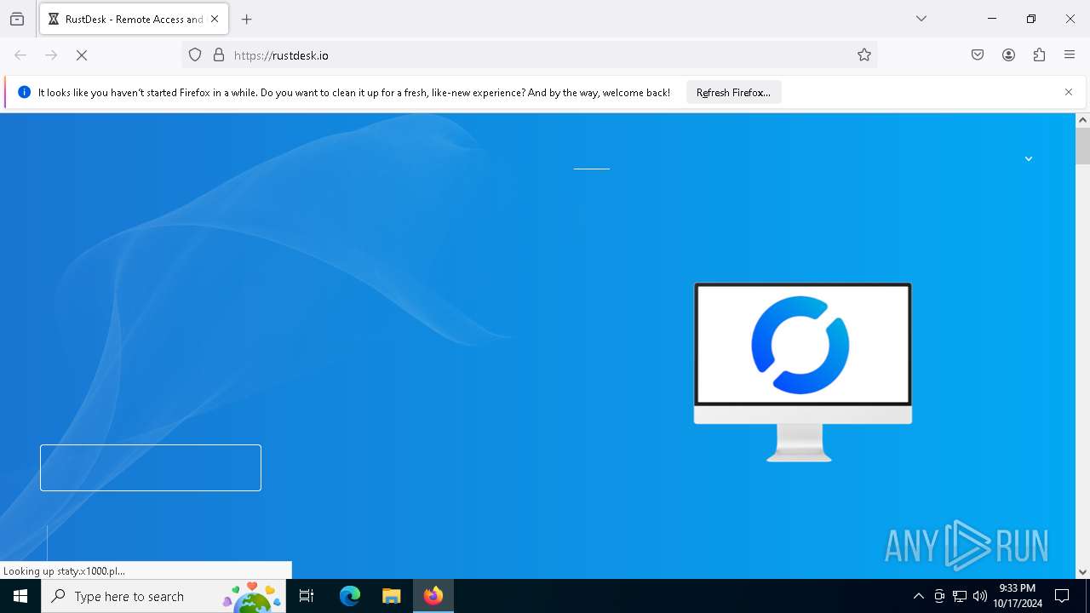The image size is (1090, 613).
Task: Open tracking protection shield icon
Action: 195,54
